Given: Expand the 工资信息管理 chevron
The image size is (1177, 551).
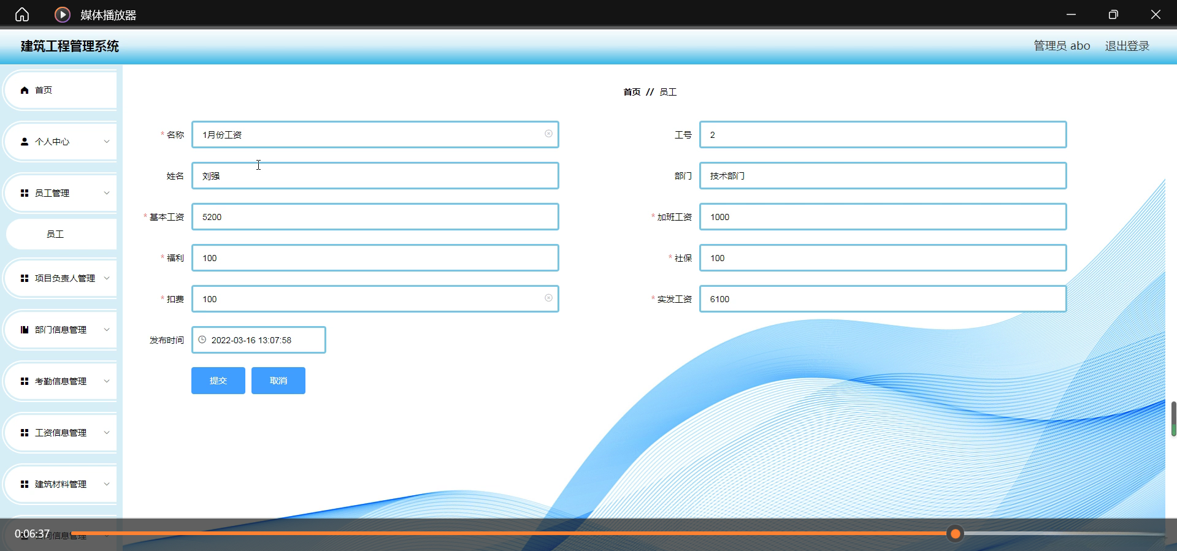Looking at the screenshot, I should coord(107,433).
